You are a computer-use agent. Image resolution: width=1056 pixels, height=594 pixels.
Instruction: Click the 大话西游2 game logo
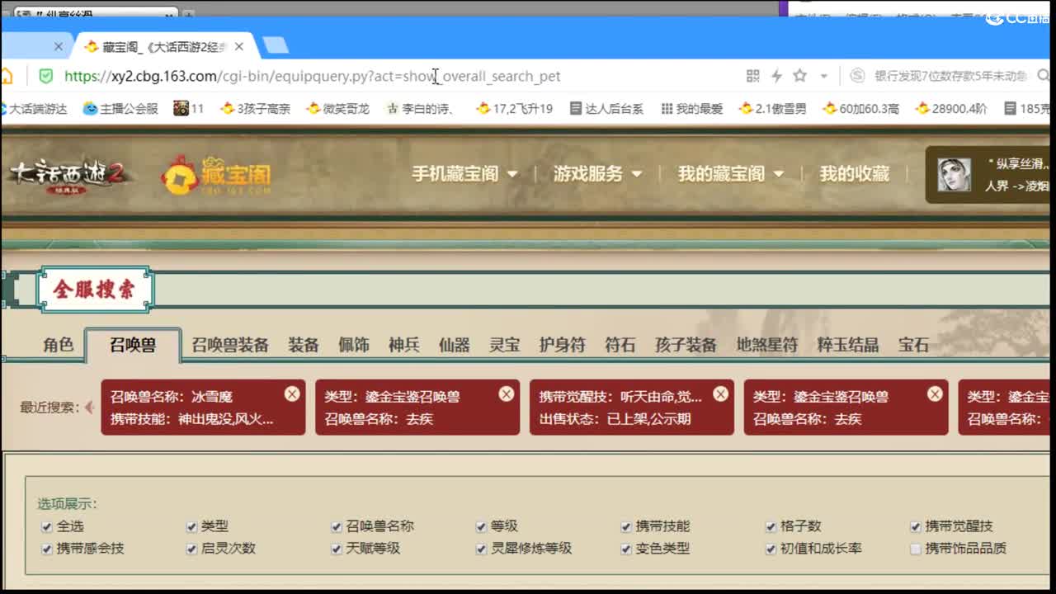(x=69, y=174)
